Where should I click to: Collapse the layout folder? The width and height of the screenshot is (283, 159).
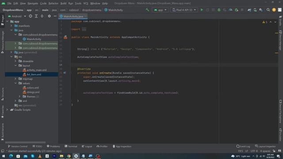coord(15,66)
